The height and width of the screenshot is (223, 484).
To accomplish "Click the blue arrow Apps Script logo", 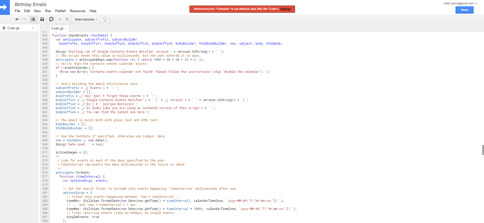I will click(5, 7).
